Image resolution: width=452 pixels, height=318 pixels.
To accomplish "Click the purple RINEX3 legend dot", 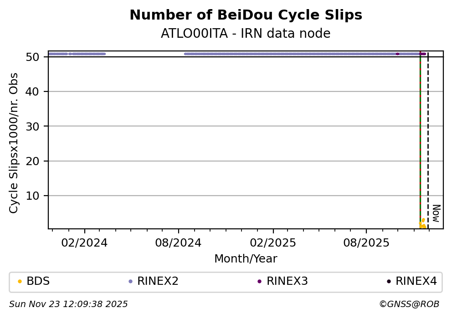I will (259, 282).
